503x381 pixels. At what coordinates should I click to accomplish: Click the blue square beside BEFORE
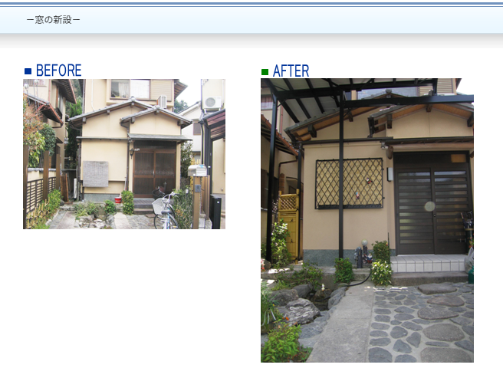tap(28, 71)
